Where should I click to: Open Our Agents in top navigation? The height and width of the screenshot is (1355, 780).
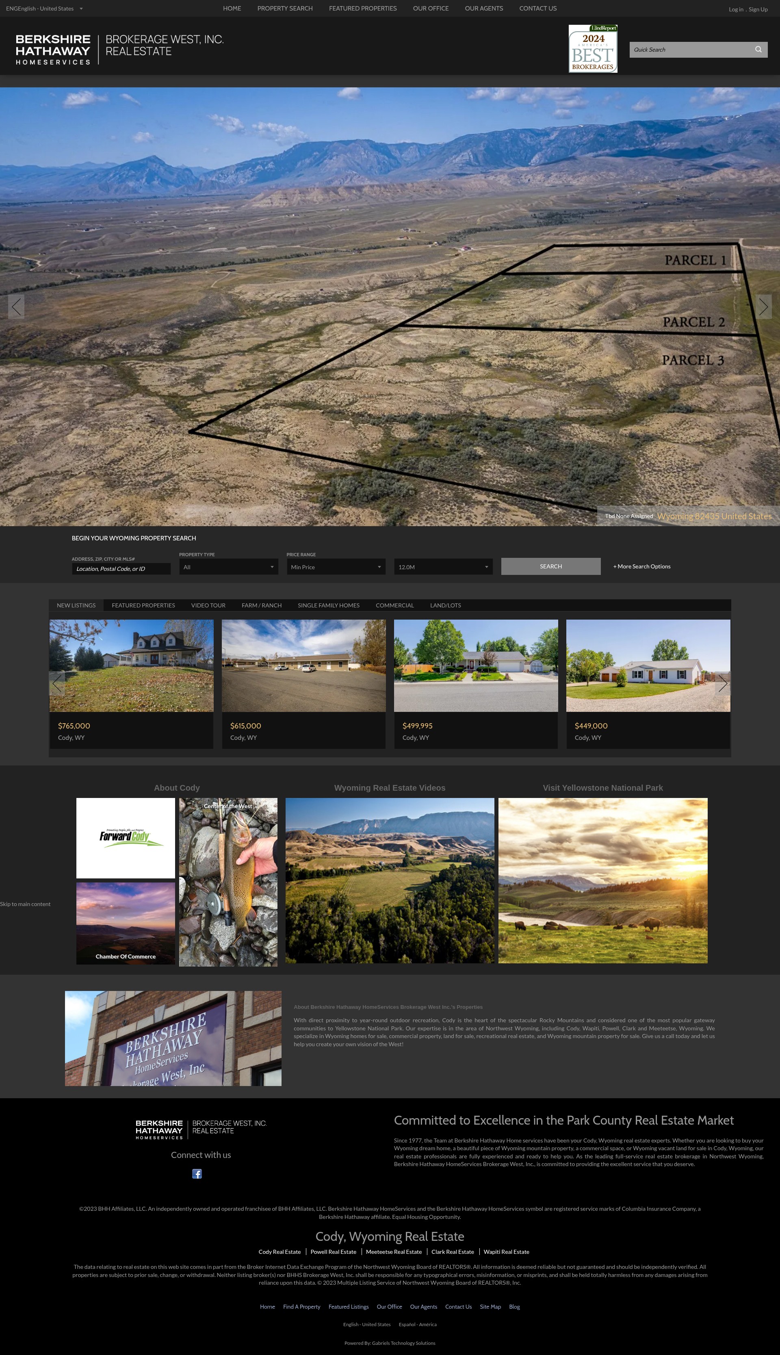tap(484, 9)
